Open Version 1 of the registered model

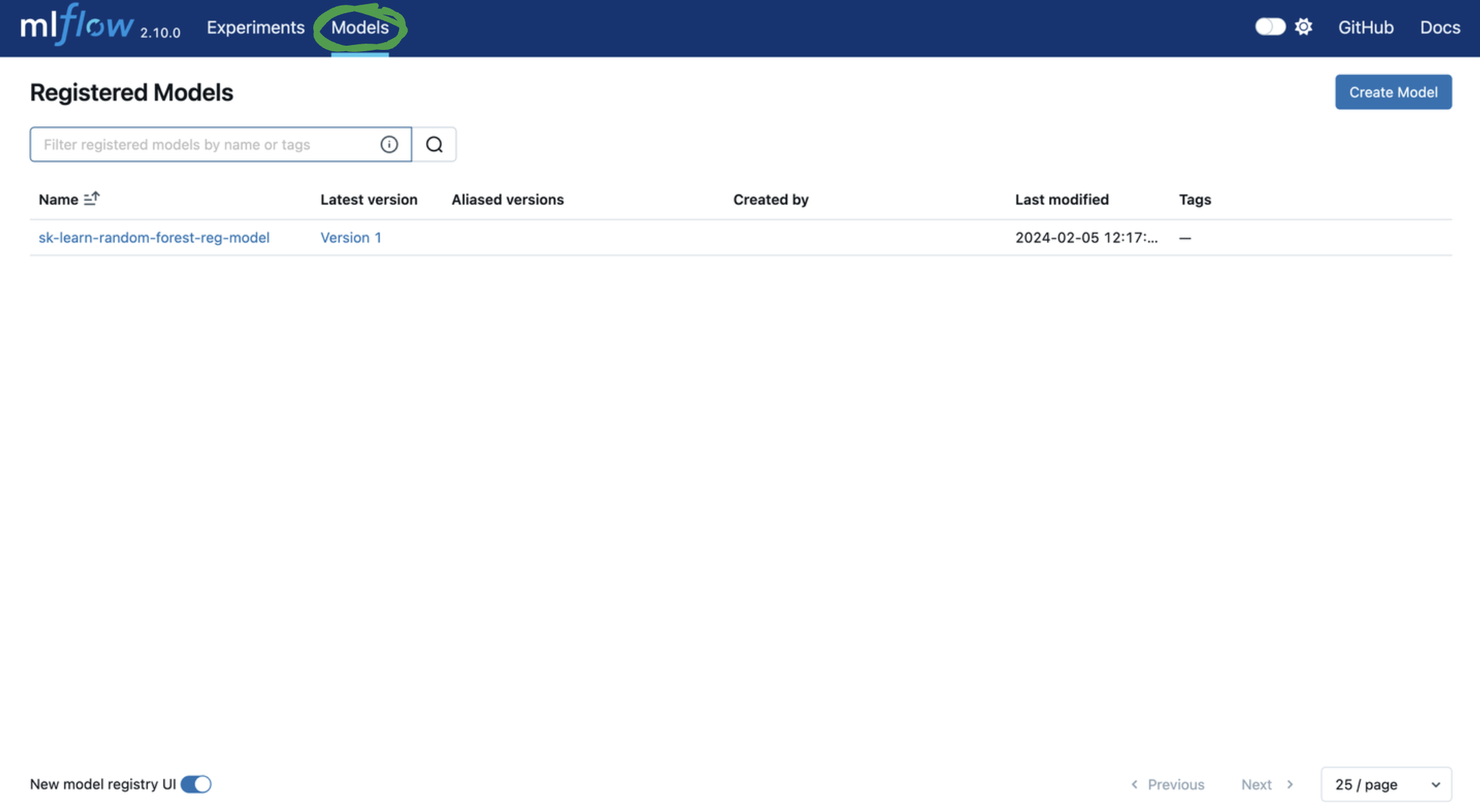[351, 238]
